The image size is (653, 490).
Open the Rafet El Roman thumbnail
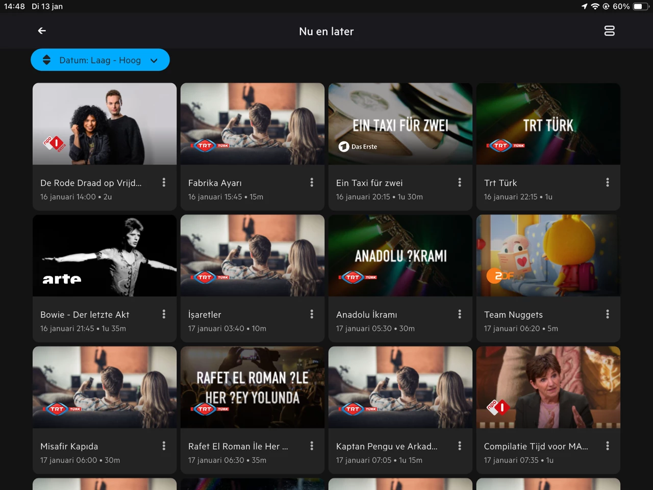point(253,387)
